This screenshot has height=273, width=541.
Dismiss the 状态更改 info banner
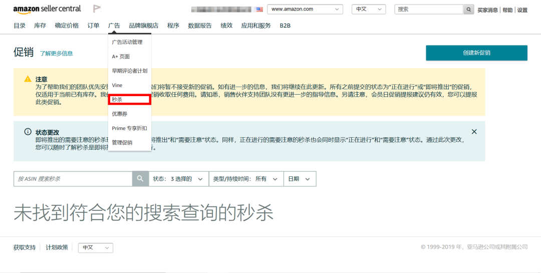pyautogui.click(x=474, y=132)
